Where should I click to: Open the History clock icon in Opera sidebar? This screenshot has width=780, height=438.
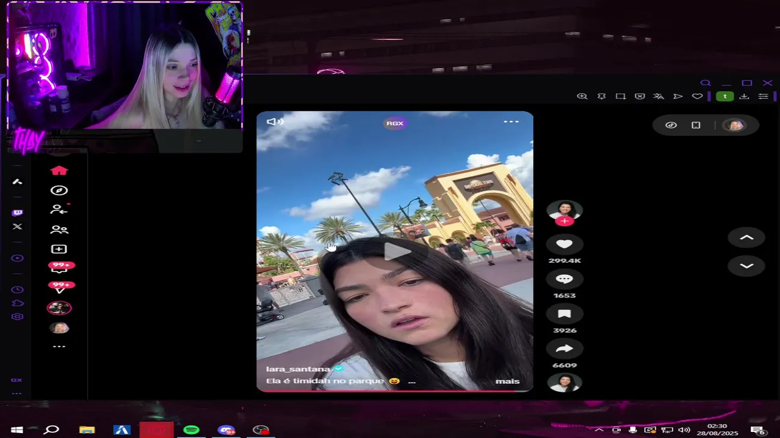17,290
